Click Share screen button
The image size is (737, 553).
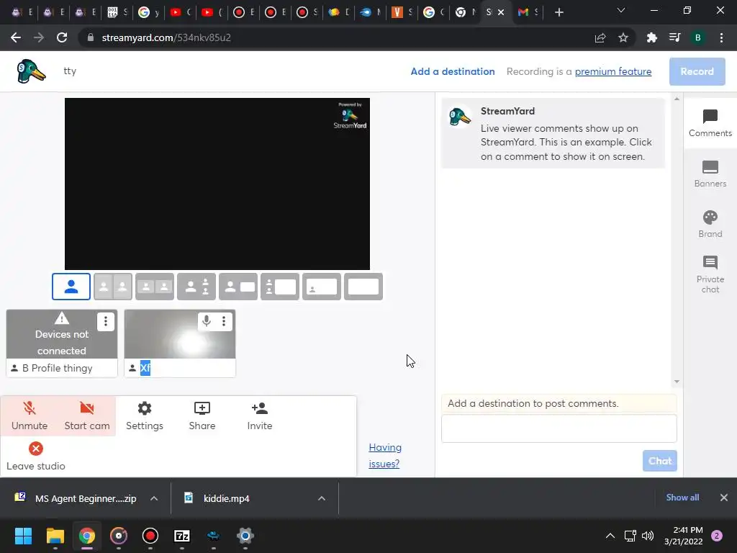tap(202, 416)
